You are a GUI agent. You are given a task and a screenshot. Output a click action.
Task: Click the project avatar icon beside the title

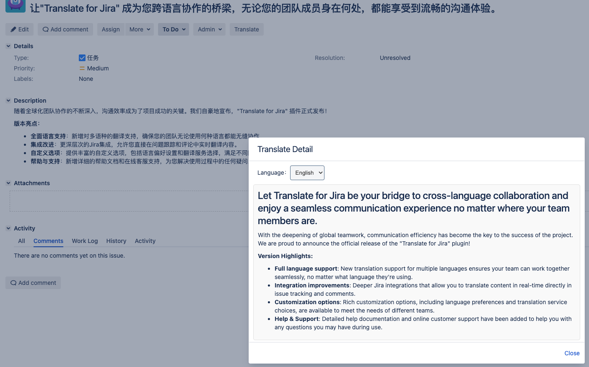tap(16, 6)
